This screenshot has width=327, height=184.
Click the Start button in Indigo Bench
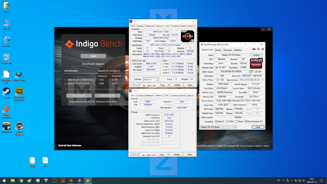click(93, 56)
